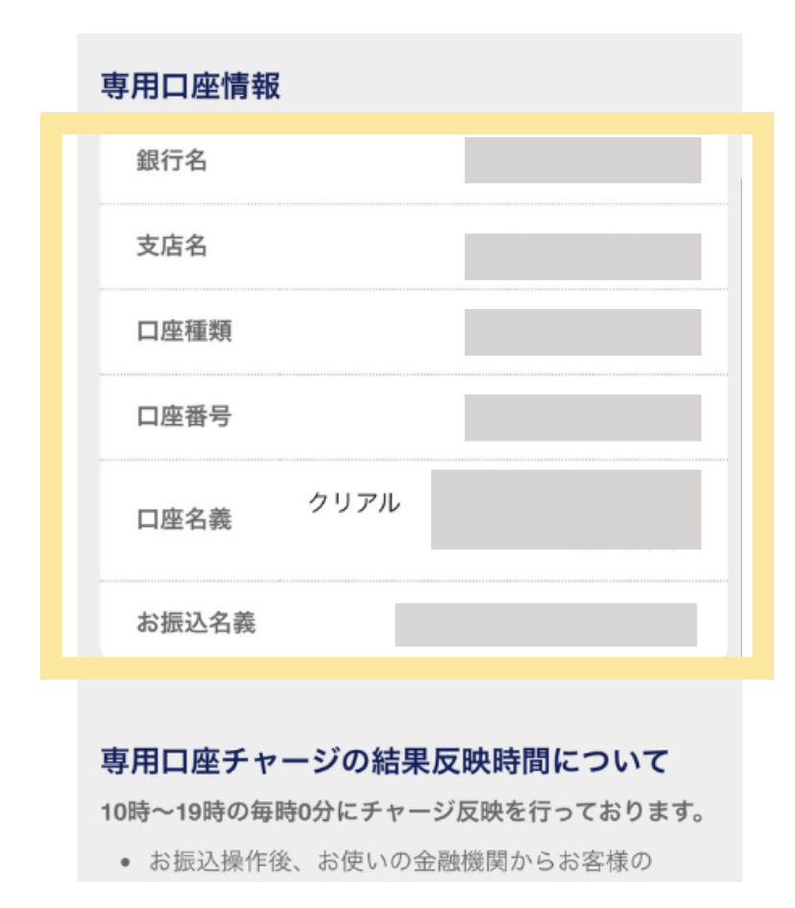Select the 支店名 label
This screenshot has width=795, height=908.
[172, 246]
